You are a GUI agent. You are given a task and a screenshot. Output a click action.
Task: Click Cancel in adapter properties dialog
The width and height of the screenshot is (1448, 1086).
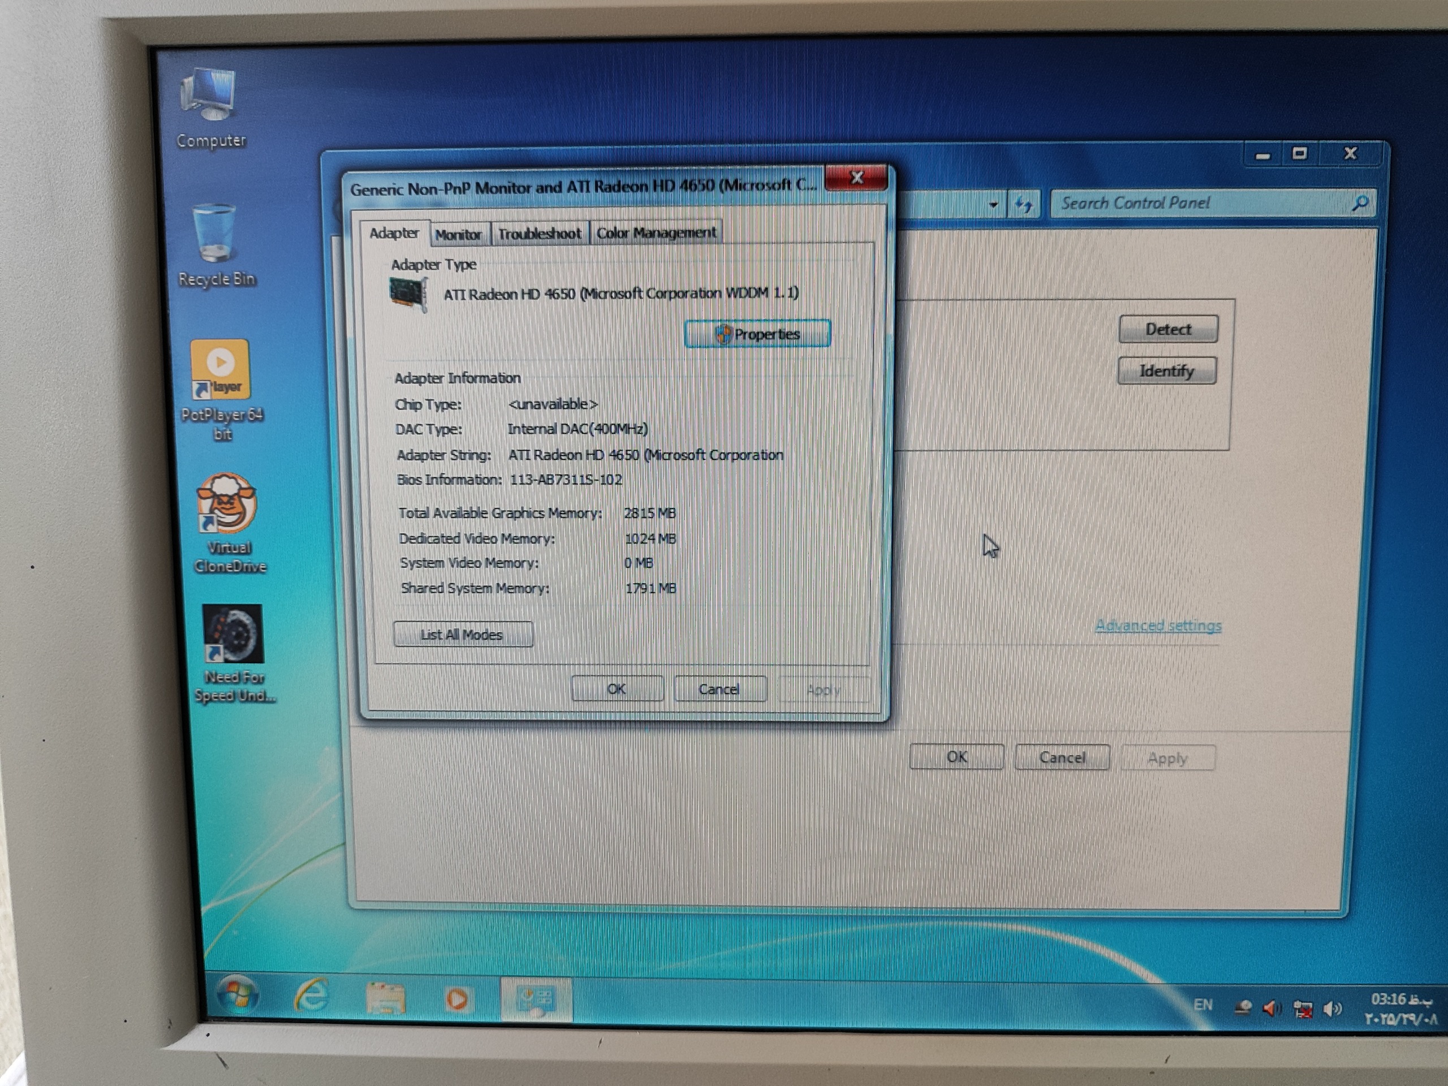[719, 689]
